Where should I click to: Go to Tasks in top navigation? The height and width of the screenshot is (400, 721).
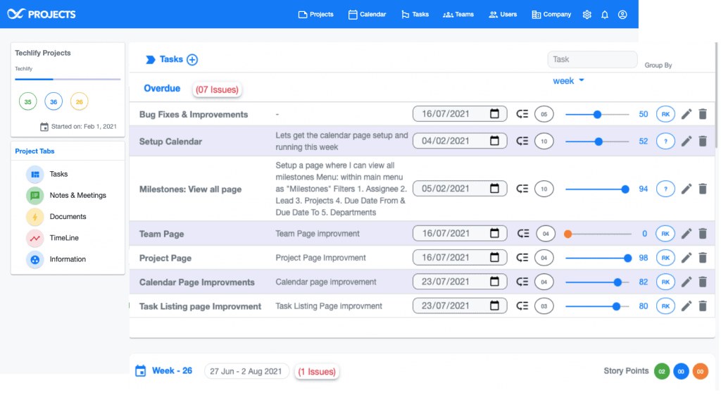point(415,15)
